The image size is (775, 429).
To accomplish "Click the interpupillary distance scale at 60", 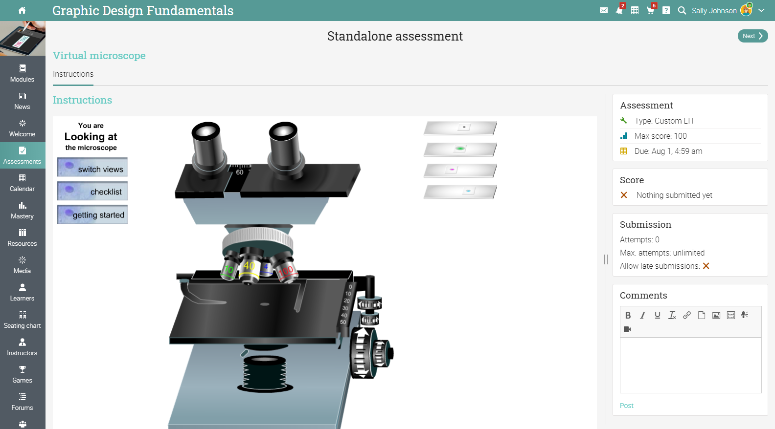I will coord(240,170).
